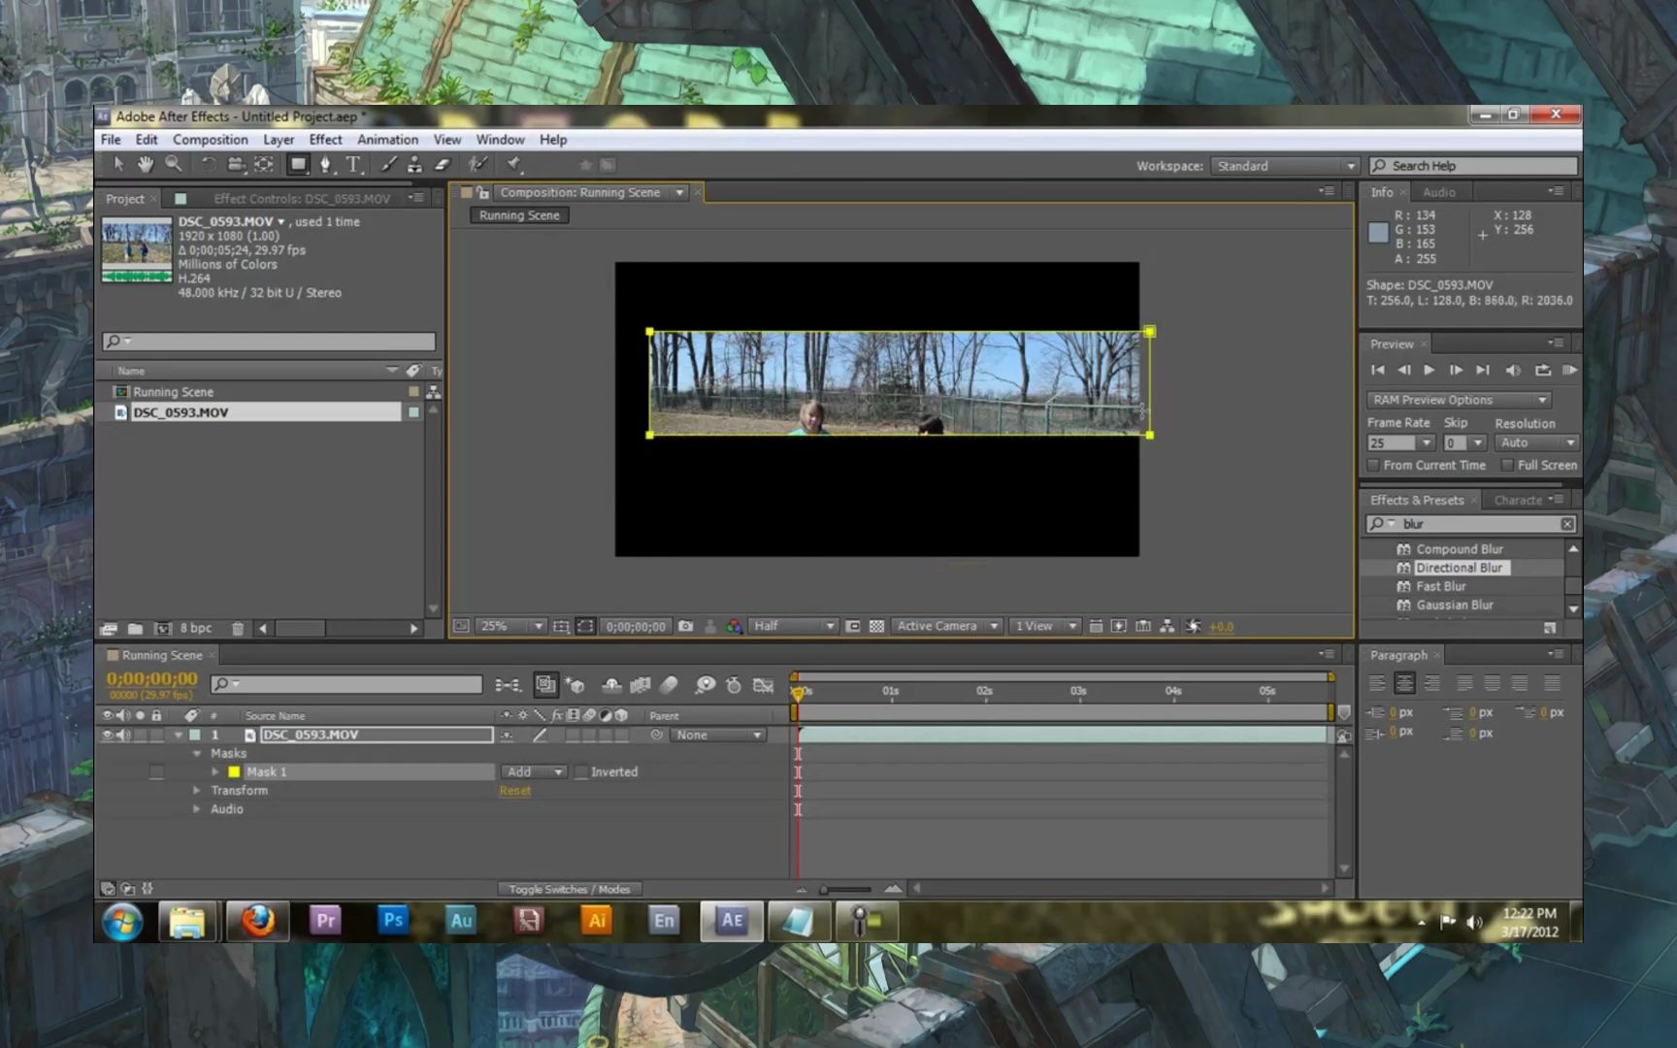The width and height of the screenshot is (1677, 1048).
Task: Select the Clone Stamp tool
Action: 414,165
